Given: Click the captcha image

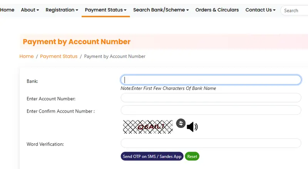Looking at the screenshot, I should (x=148, y=127).
